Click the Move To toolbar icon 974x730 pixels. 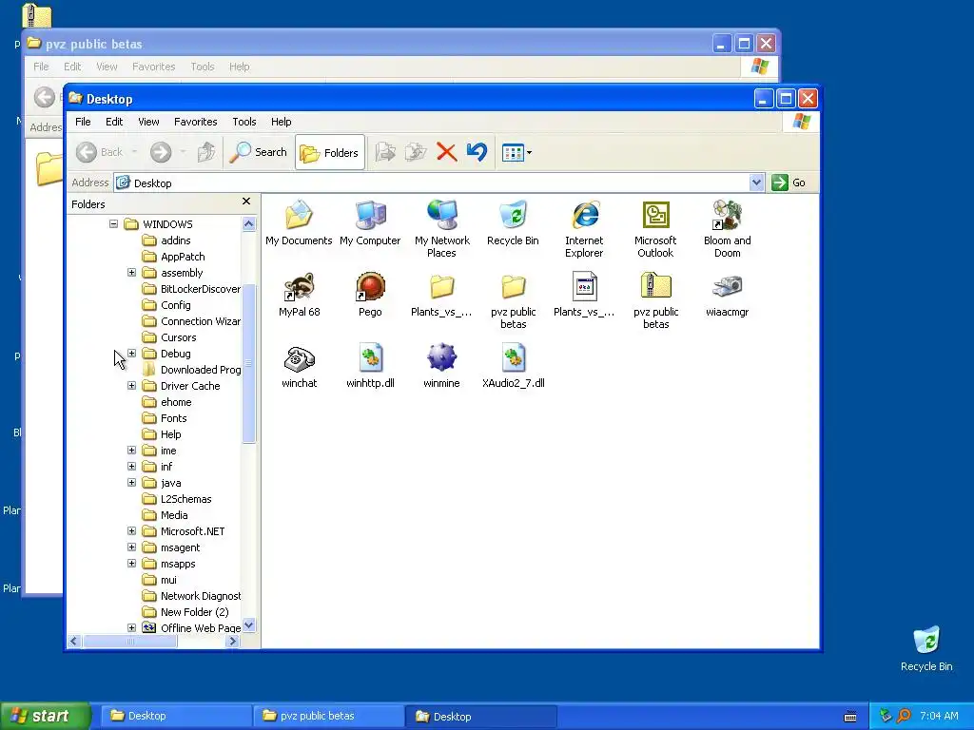385,152
